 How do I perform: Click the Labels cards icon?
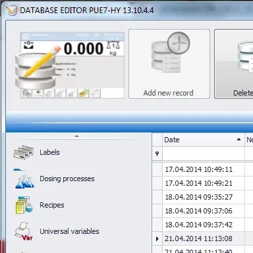click(24, 152)
